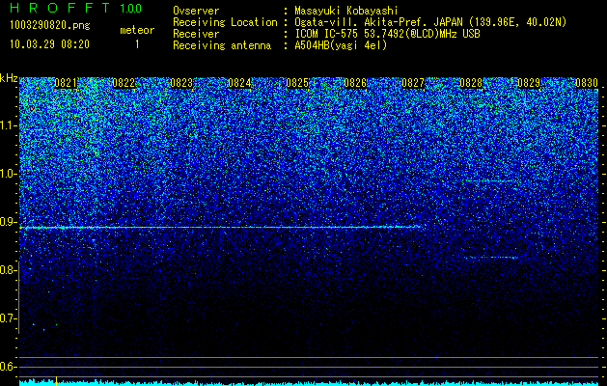
Task: Select the timestamp 10.03.29 08:20
Action: (49, 44)
